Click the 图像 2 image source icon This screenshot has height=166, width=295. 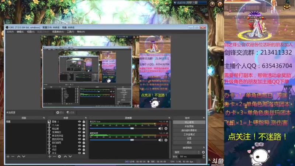49,122
